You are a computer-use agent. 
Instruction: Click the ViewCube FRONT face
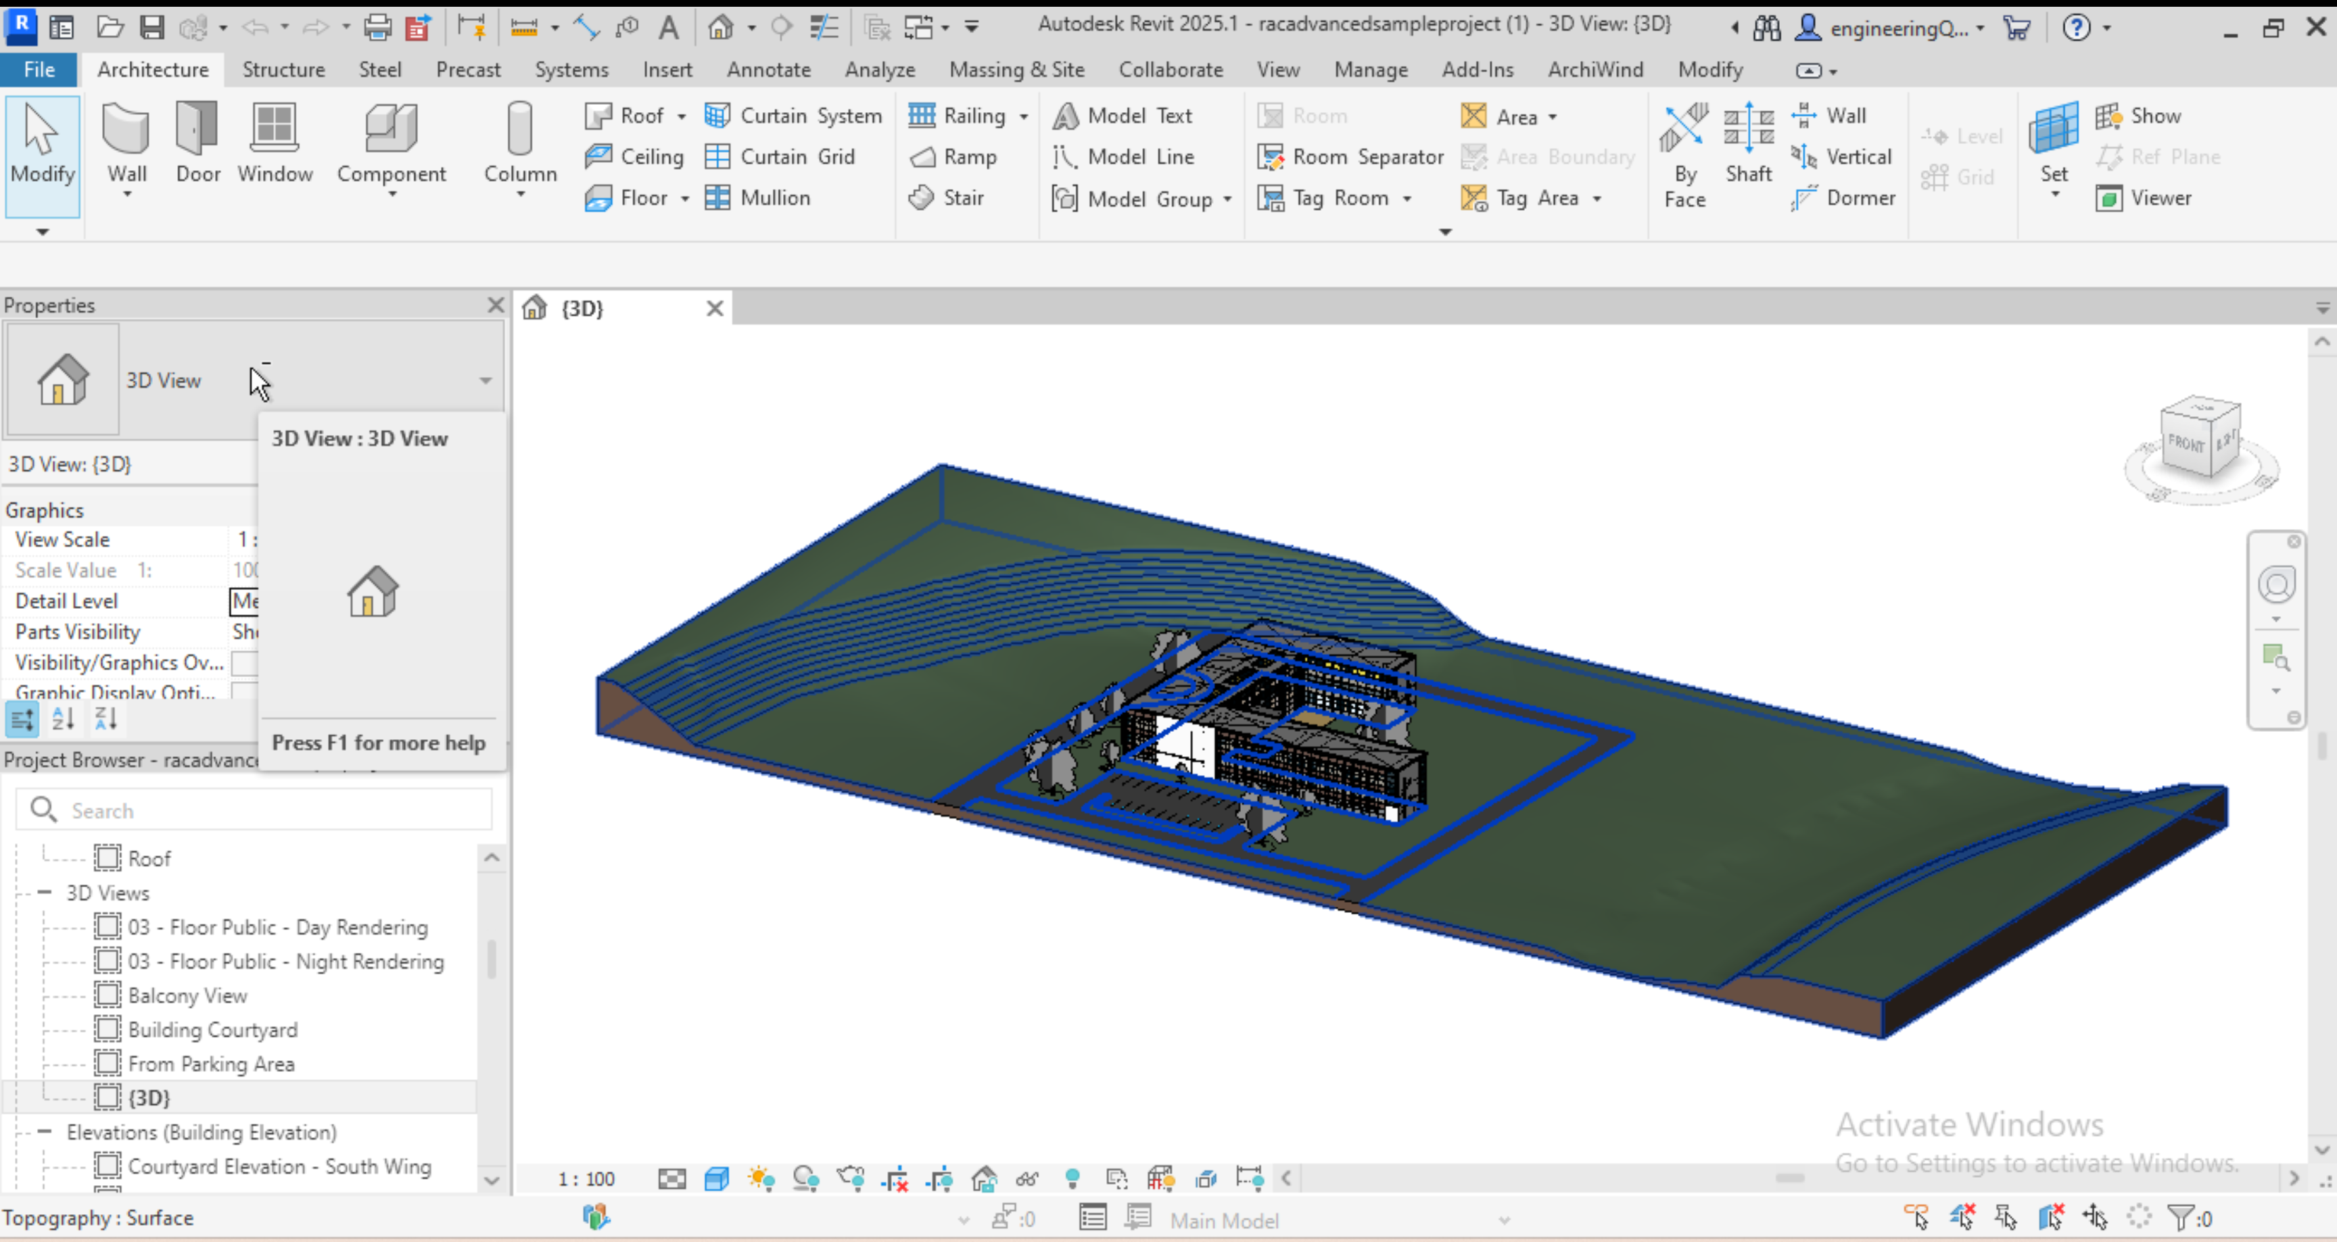click(2186, 444)
